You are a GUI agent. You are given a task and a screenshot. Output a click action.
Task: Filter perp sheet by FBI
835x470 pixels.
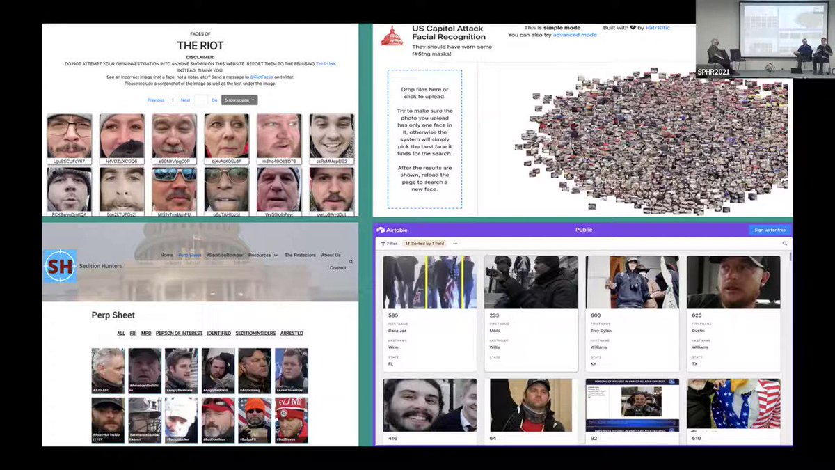click(x=134, y=334)
